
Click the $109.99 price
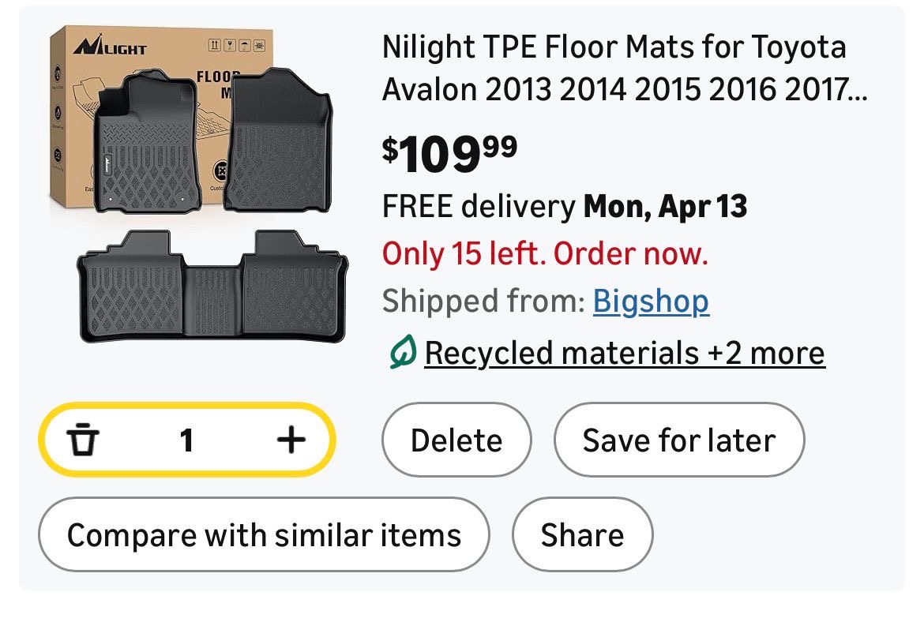(x=450, y=153)
